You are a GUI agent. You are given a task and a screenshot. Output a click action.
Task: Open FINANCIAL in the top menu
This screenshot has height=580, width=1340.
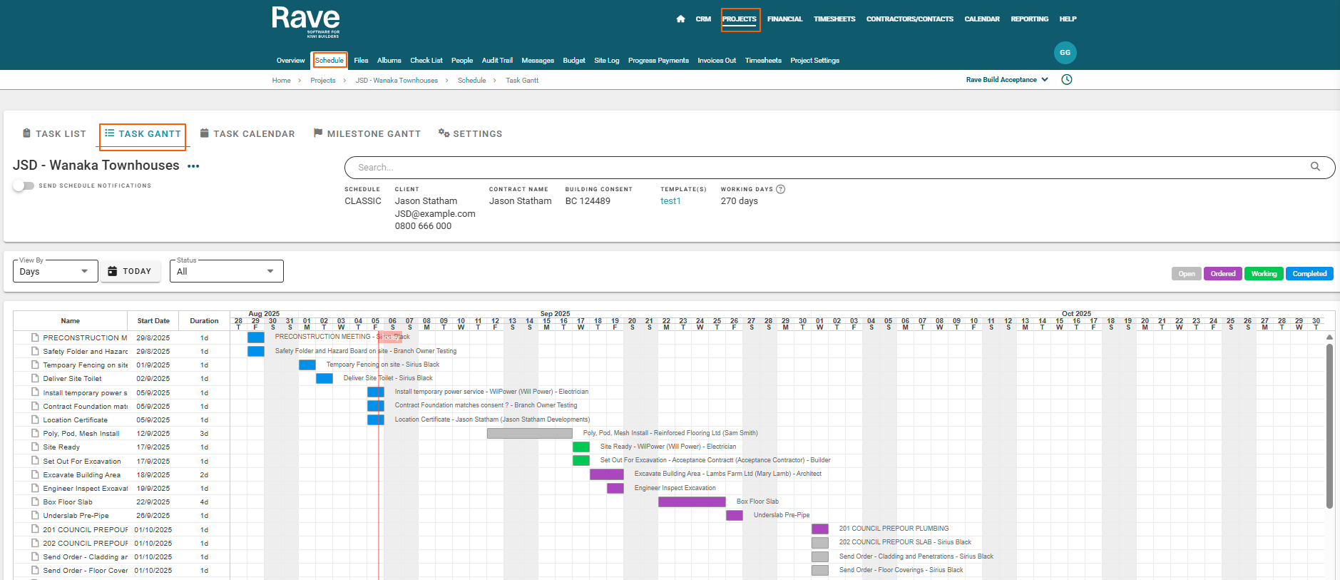[784, 19]
